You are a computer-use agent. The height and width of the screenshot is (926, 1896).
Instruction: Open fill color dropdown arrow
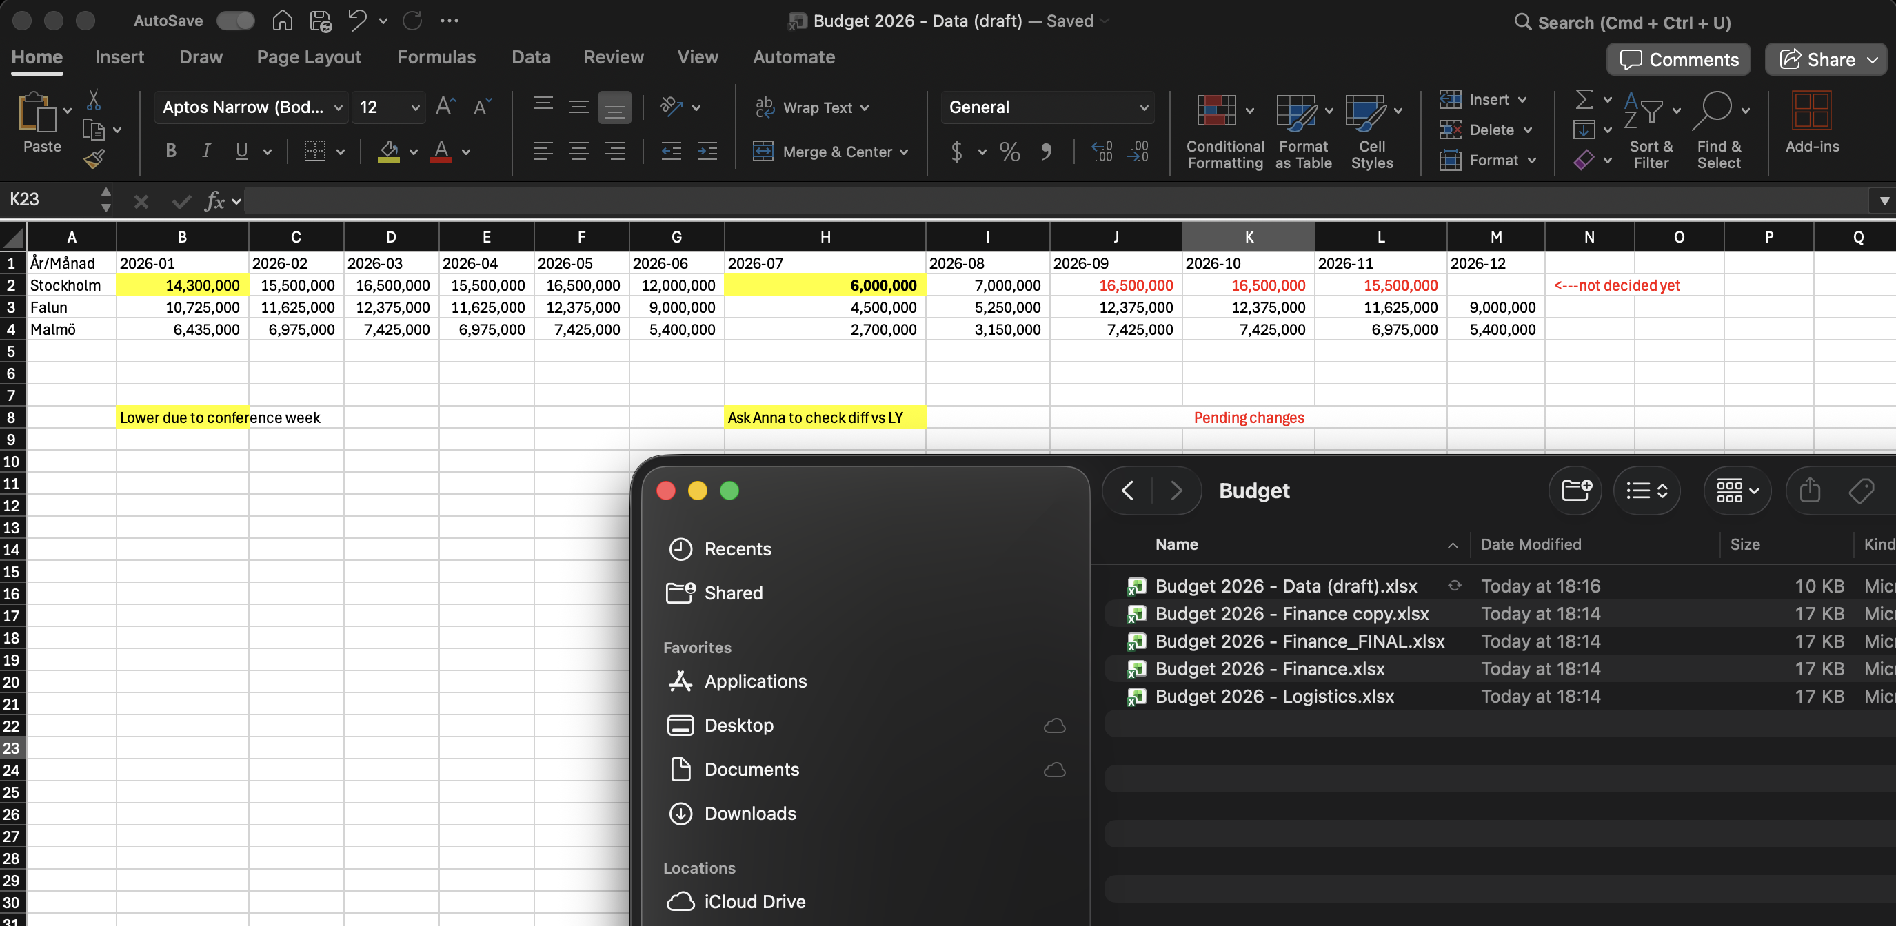coord(414,152)
